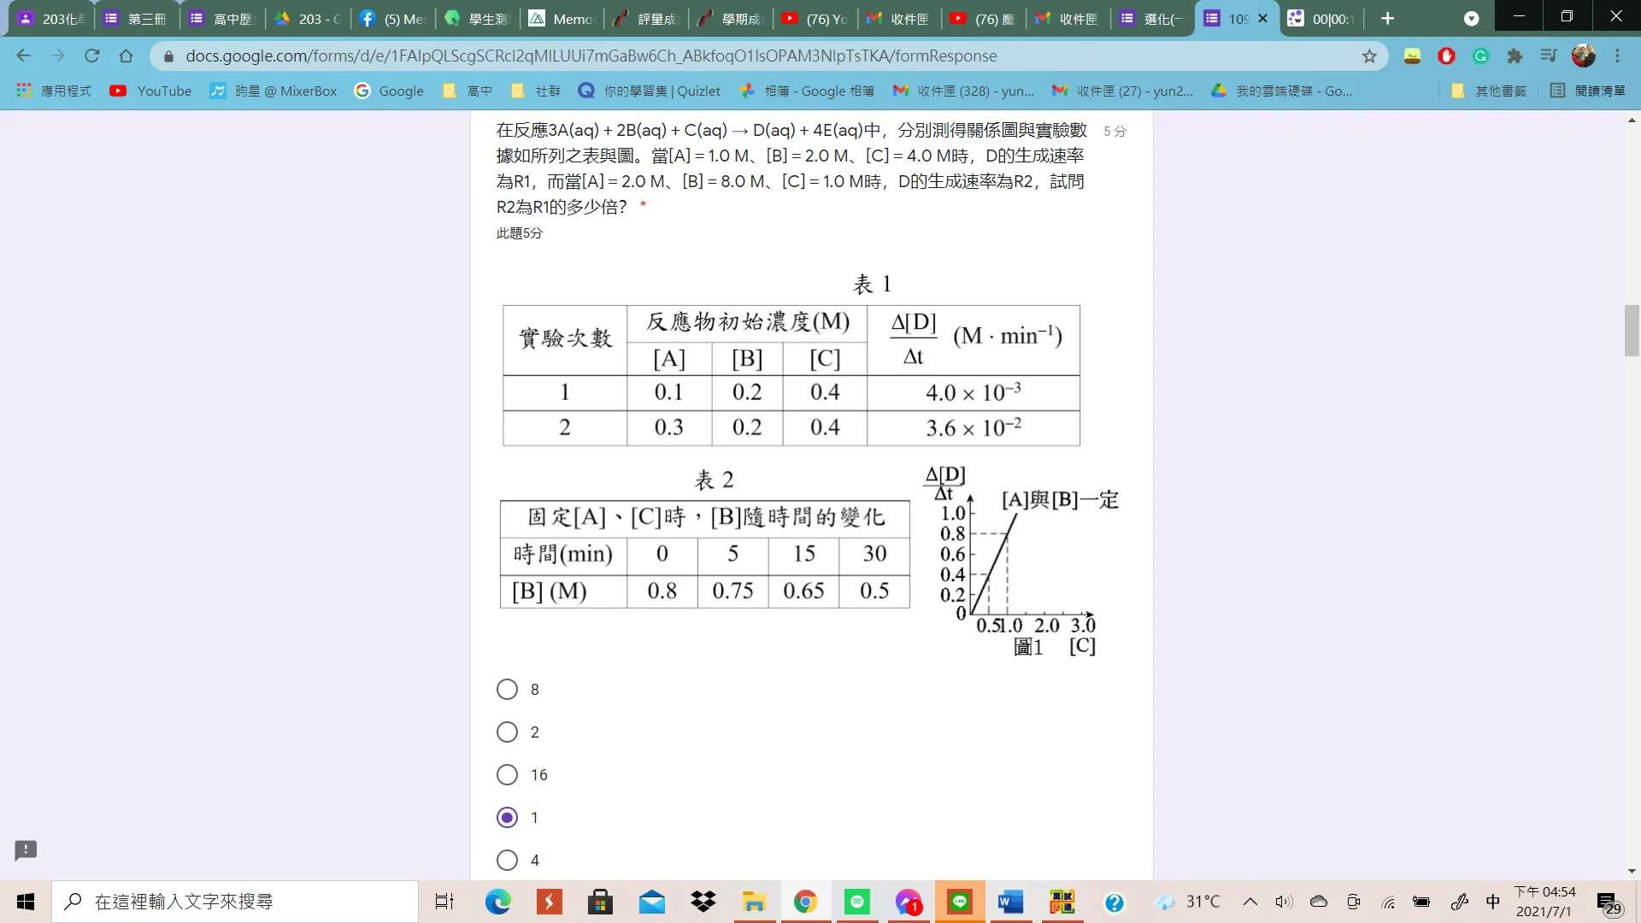This screenshot has height=923, width=1641.
Task: Open the volume control in tray
Action: (1283, 902)
